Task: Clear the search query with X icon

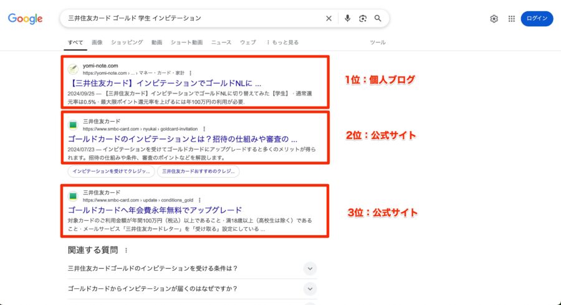Action: (328, 18)
